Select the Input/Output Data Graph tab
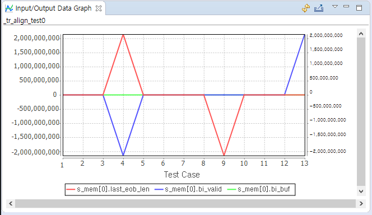Image resolution: width=372 pixels, height=215 pixels. click(x=53, y=8)
